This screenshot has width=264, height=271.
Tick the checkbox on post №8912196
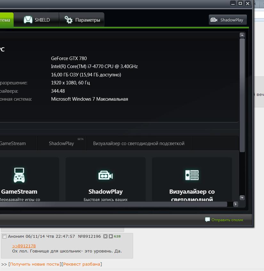pyautogui.click(x=4, y=236)
